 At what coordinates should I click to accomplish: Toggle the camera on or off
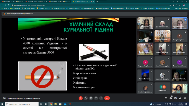click(x=86, y=98)
